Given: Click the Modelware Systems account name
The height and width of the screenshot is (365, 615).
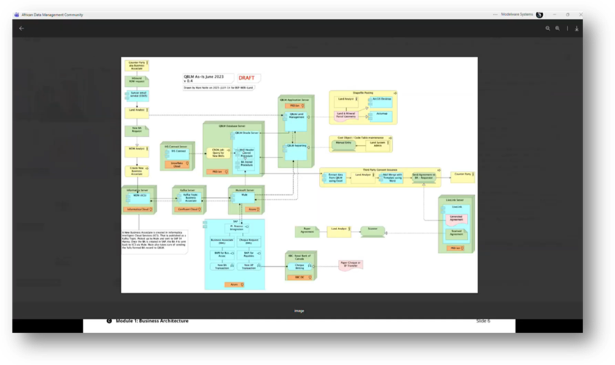Looking at the screenshot, I should 517,15.
